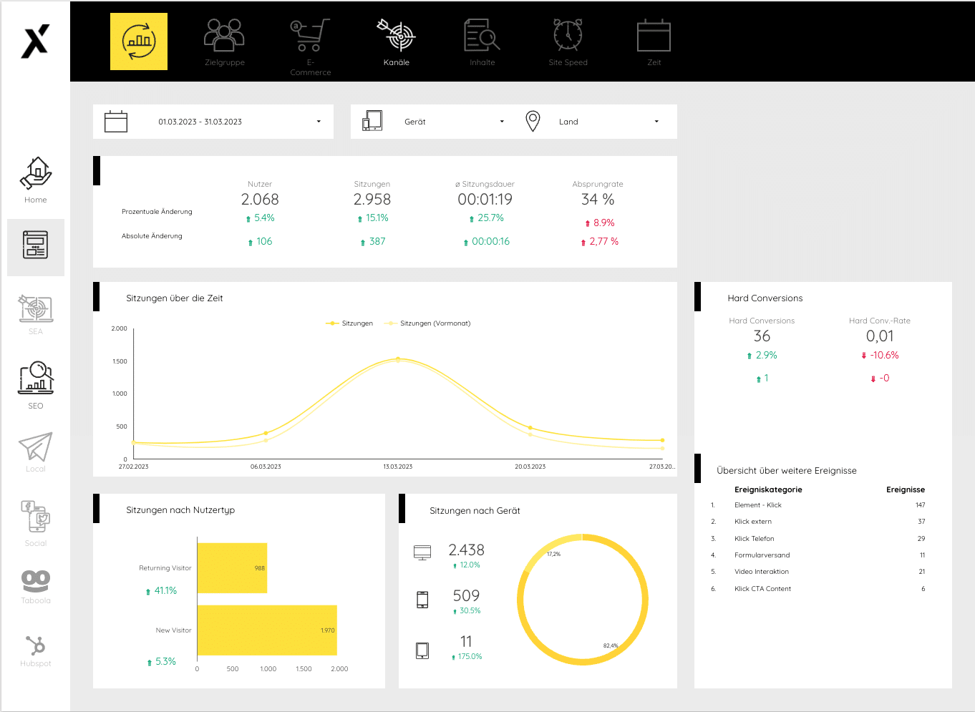Image resolution: width=975 pixels, height=712 pixels.
Task: Click the 13.03.2023 peak data point
Action: tap(398, 359)
